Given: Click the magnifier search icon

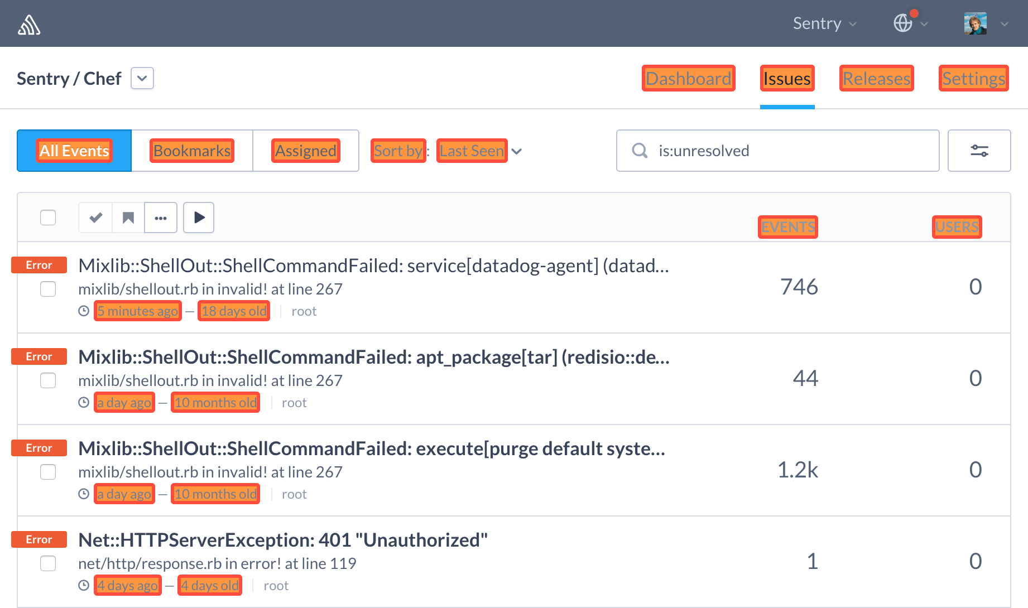Looking at the screenshot, I should click(x=640, y=151).
